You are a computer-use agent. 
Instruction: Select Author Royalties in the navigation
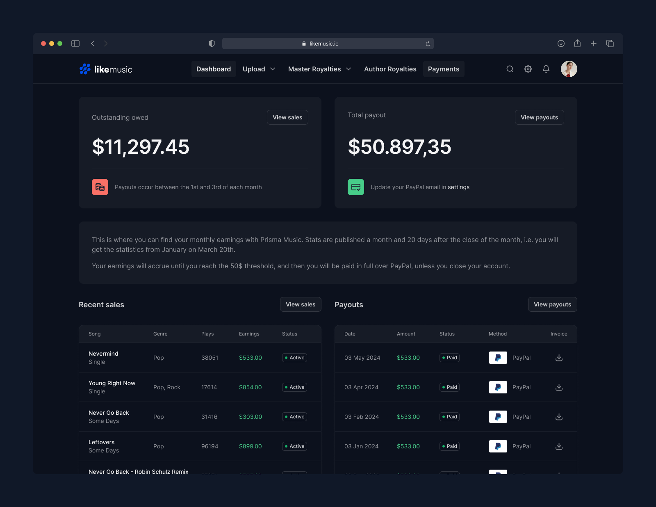pyautogui.click(x=390, y=69)
